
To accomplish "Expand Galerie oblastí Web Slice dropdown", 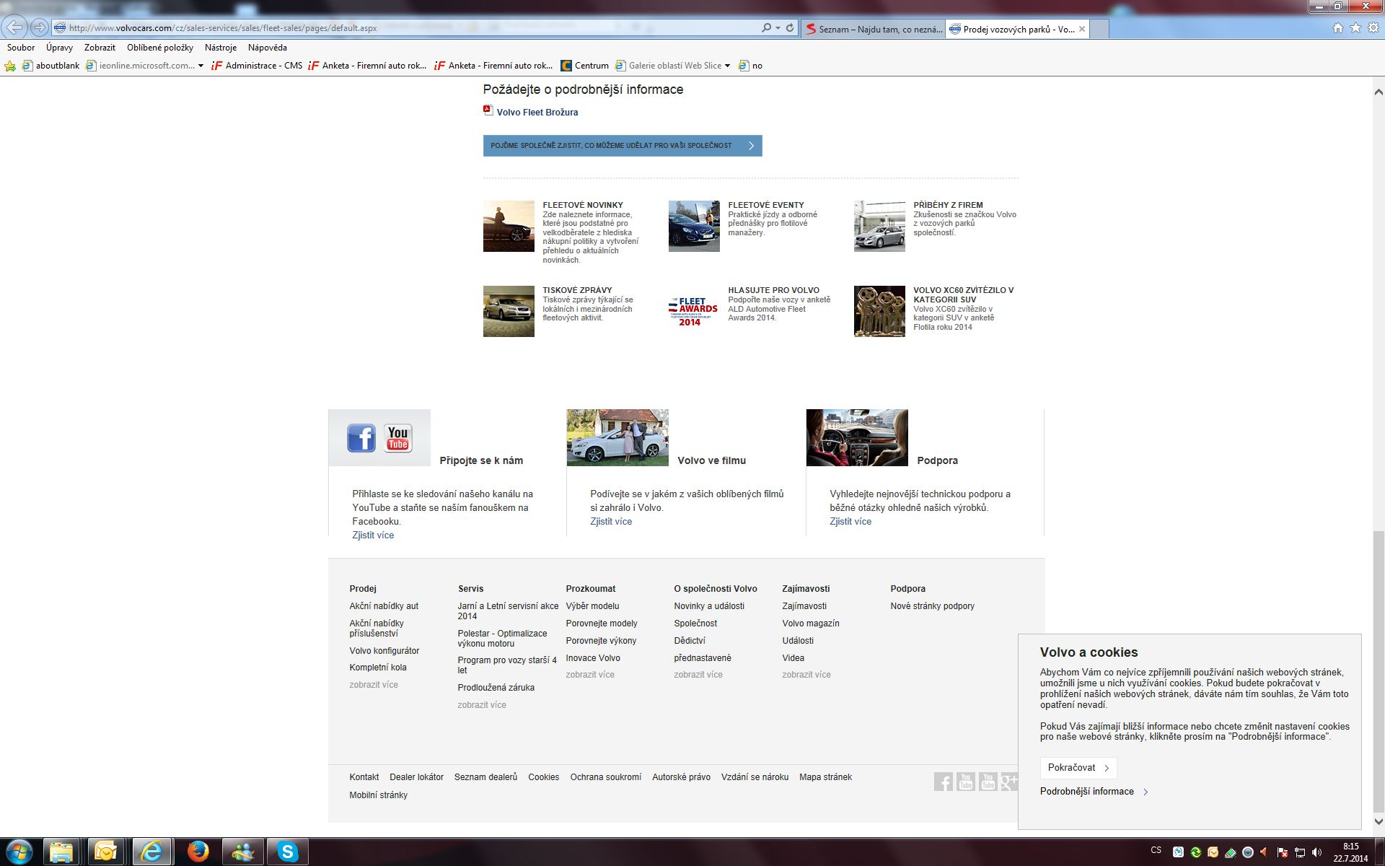I will (x=727, y=66).
